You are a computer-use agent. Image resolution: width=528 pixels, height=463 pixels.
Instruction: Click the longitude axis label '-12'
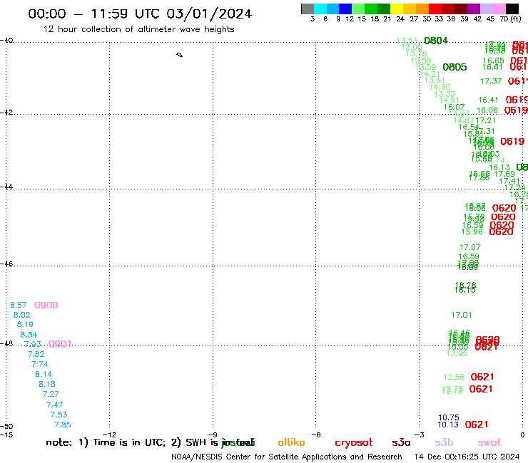coord(110,435)
